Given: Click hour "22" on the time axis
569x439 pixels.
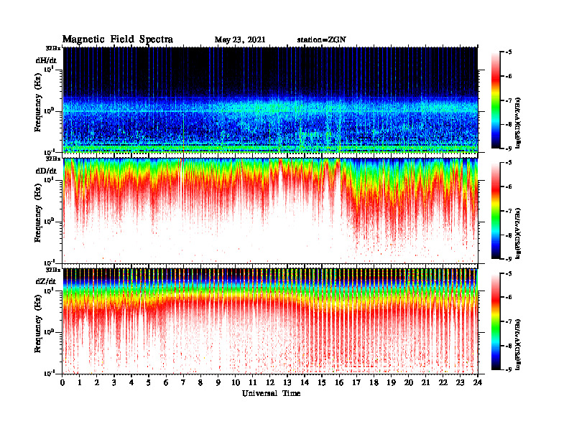Looking at the screenshot, I should 443,383.
